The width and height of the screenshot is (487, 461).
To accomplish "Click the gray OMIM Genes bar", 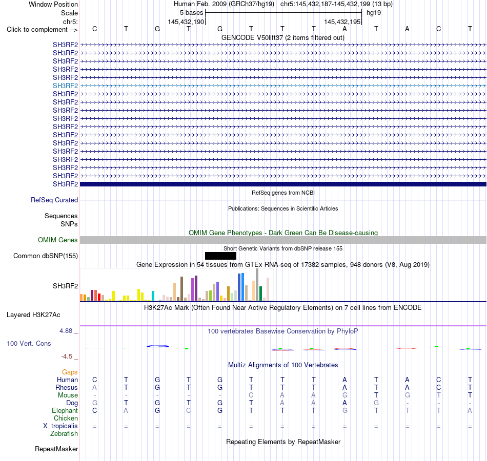I will (x=283, y=240).
